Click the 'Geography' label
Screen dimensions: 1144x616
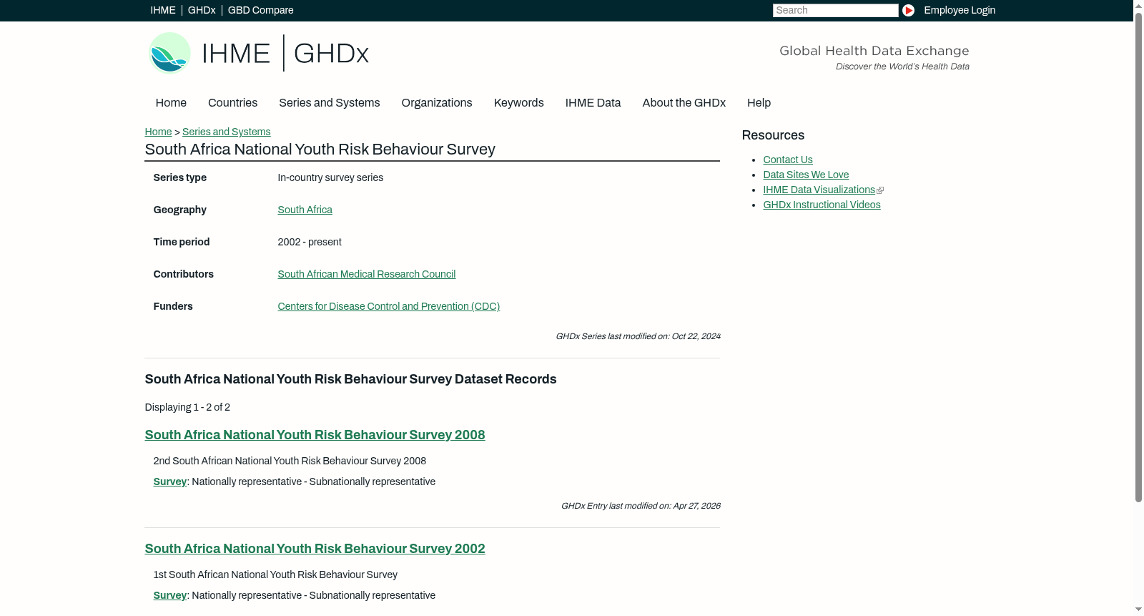(x=179, y=210)
